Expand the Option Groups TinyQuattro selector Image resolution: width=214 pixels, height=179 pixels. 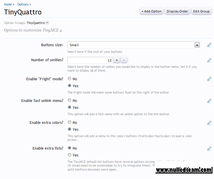tap(47, 23)
